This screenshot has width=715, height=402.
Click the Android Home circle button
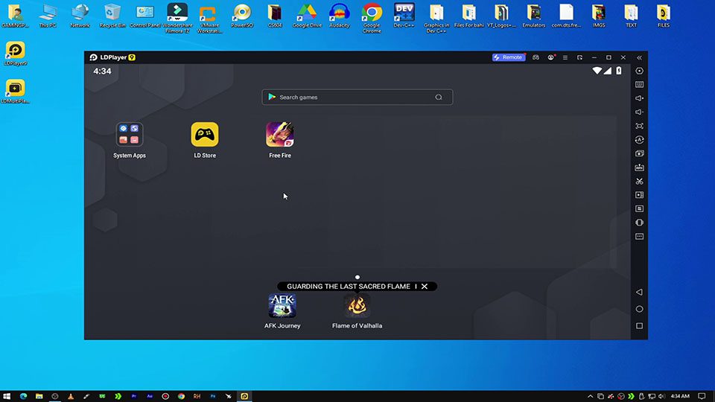(x=639, y=309)
